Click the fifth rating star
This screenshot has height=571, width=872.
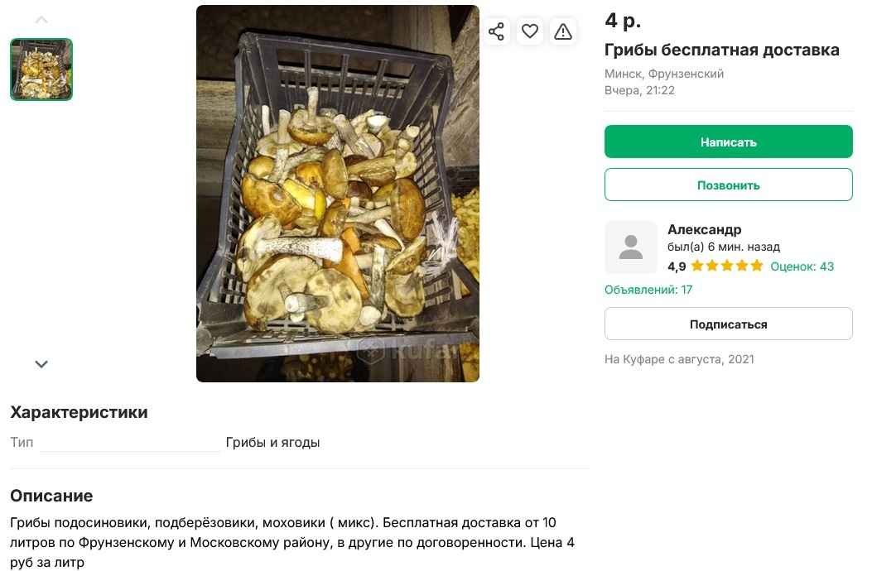pos(755,266)
